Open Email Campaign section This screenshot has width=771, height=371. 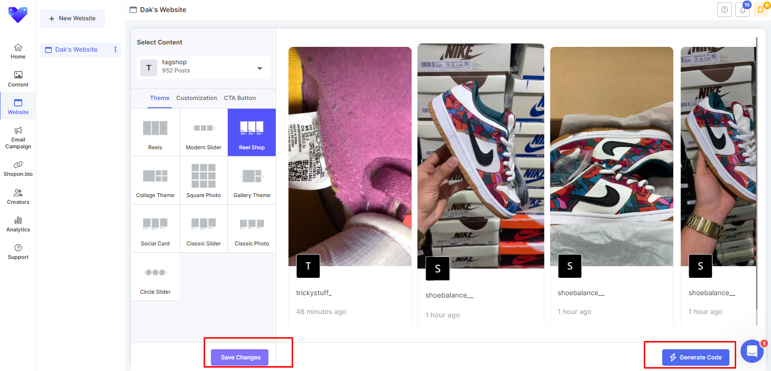18,137
